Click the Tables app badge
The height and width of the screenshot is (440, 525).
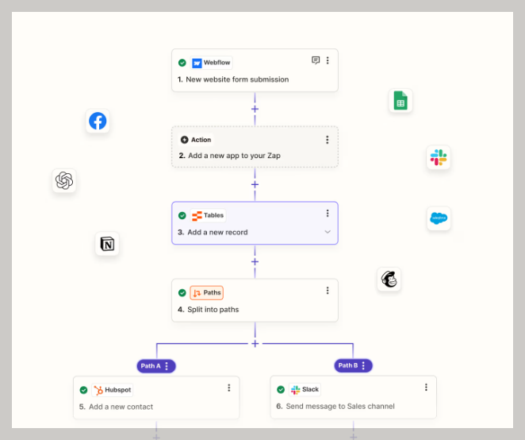coord(208,215)
